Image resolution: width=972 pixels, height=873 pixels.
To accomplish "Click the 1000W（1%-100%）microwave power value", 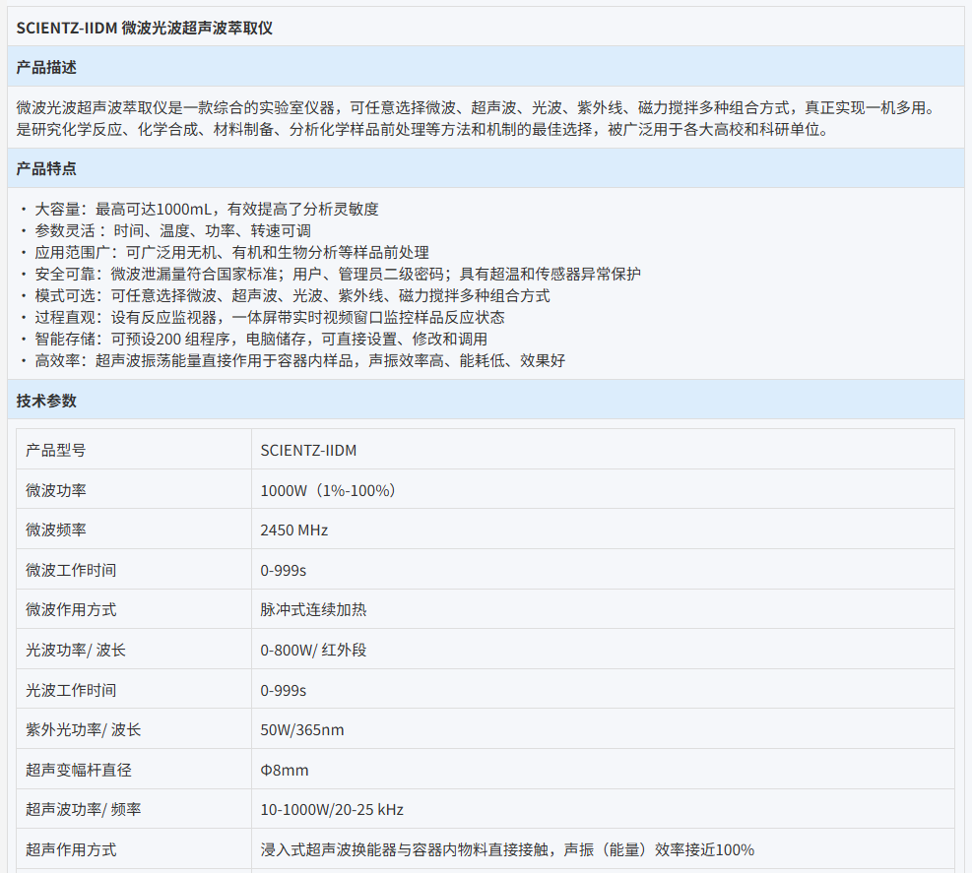I will 328,490.
